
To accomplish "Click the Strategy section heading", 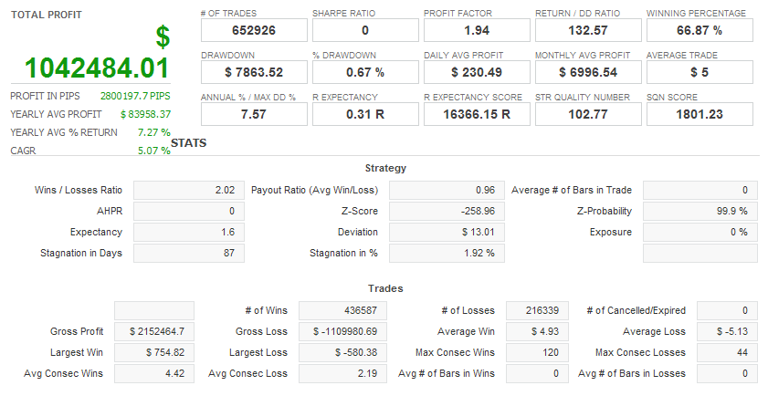I will click(x=385, y=168).
